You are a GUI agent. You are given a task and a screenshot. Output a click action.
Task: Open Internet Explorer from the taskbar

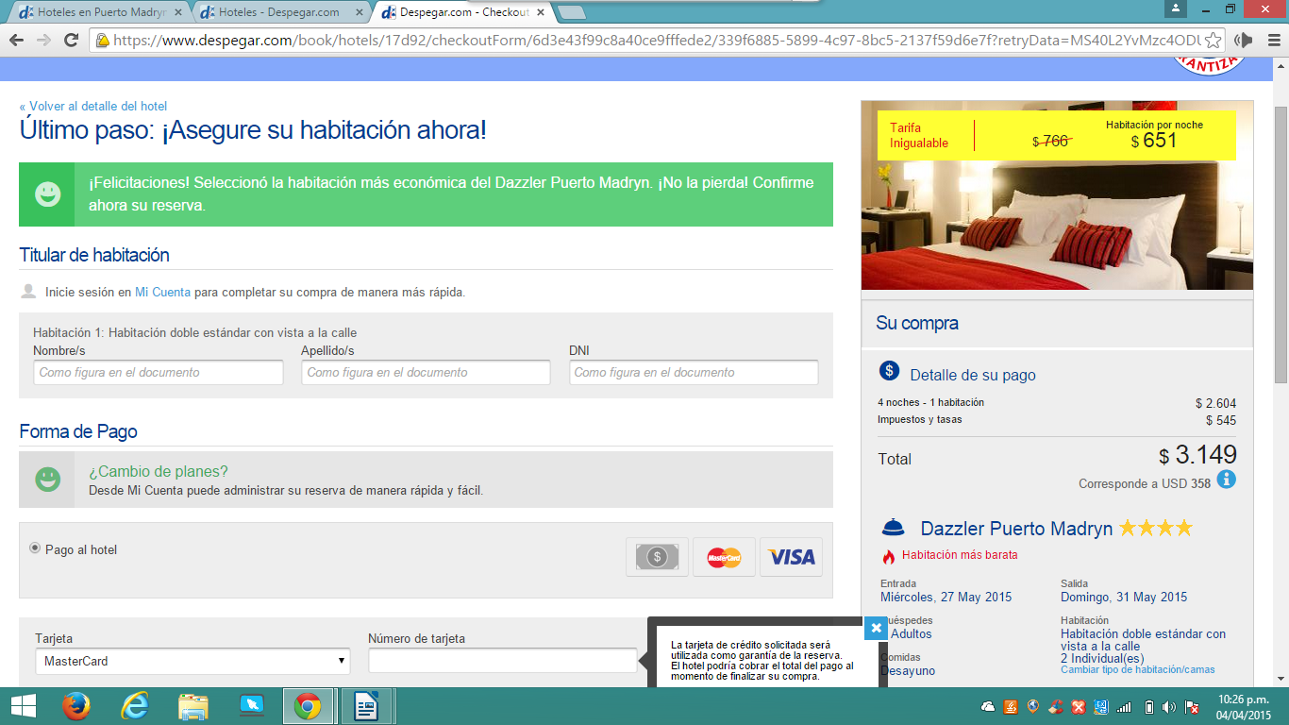coord(135,706)
